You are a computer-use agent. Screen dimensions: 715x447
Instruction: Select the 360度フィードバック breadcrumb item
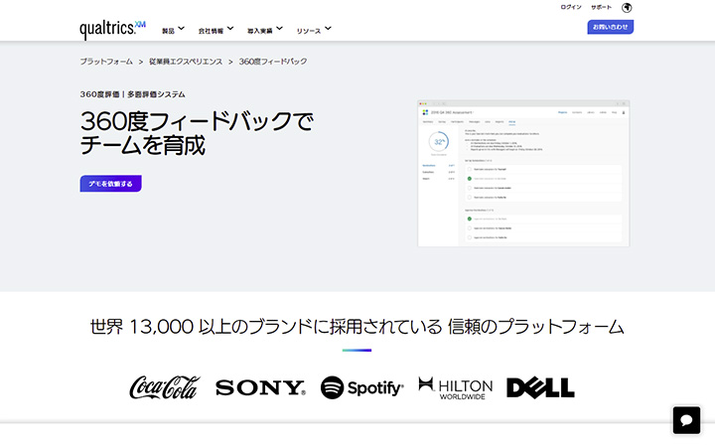(x=273, y=62)
